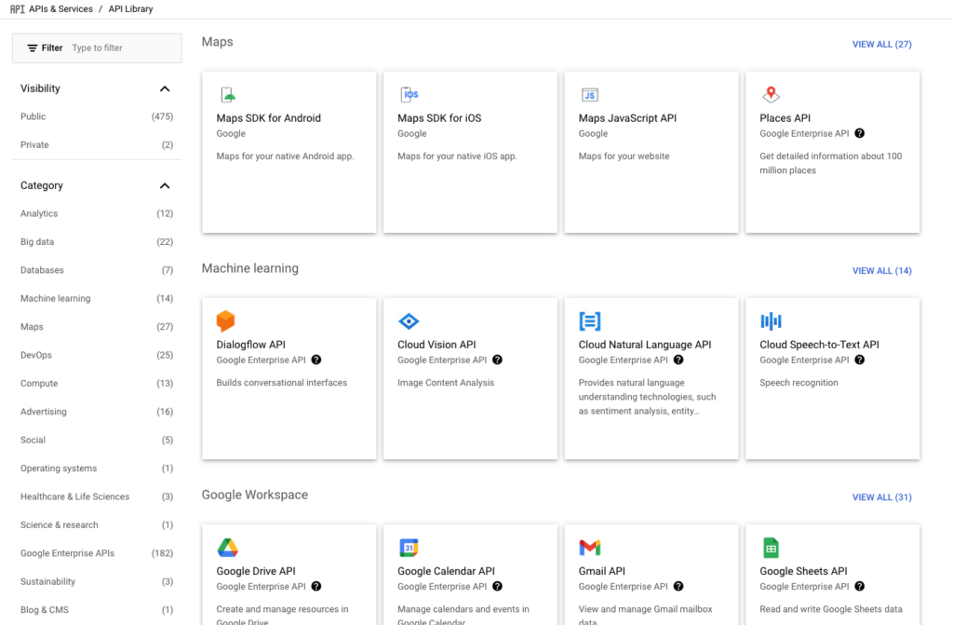The height and width of the screenshot is (625, 953).
Task: Open the Places API title
Action: 785,118
